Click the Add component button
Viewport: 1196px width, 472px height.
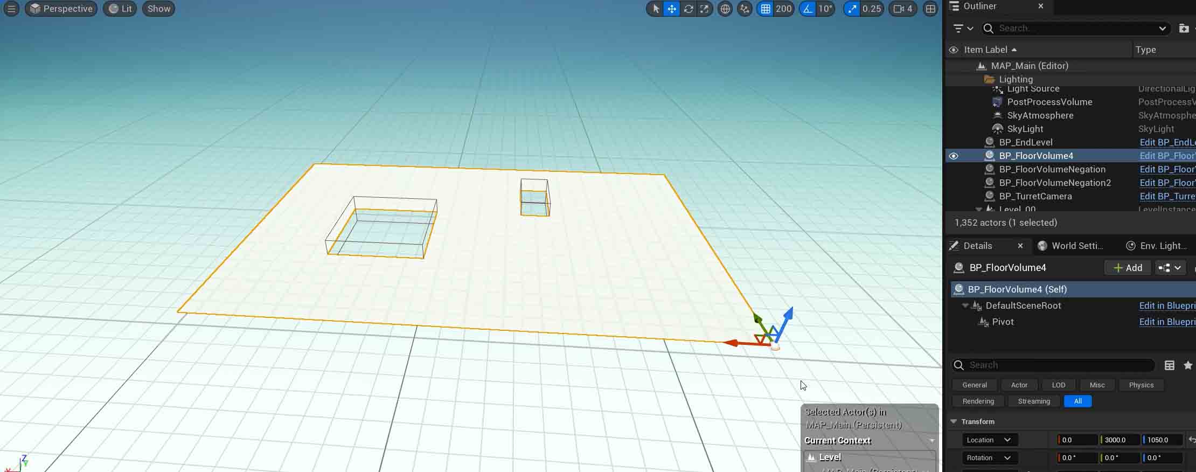(1128, 268)
